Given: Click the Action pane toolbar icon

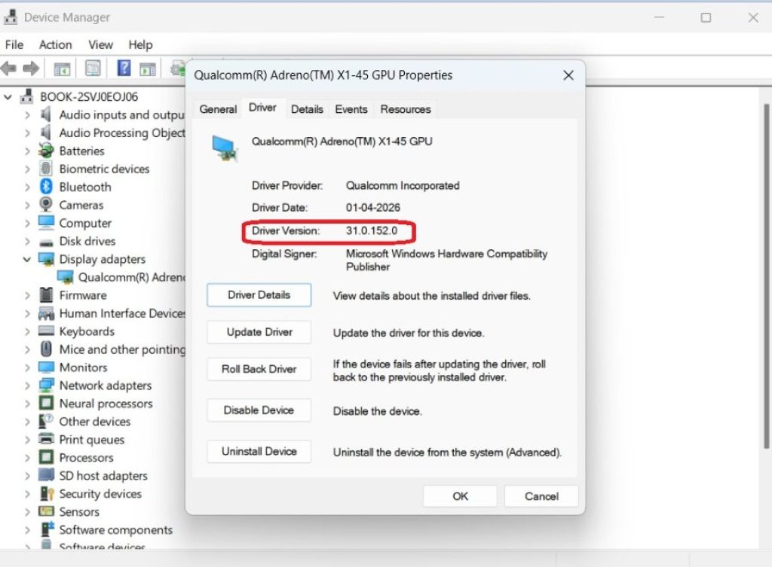Looking at the screenshot, I should point(148,69).
